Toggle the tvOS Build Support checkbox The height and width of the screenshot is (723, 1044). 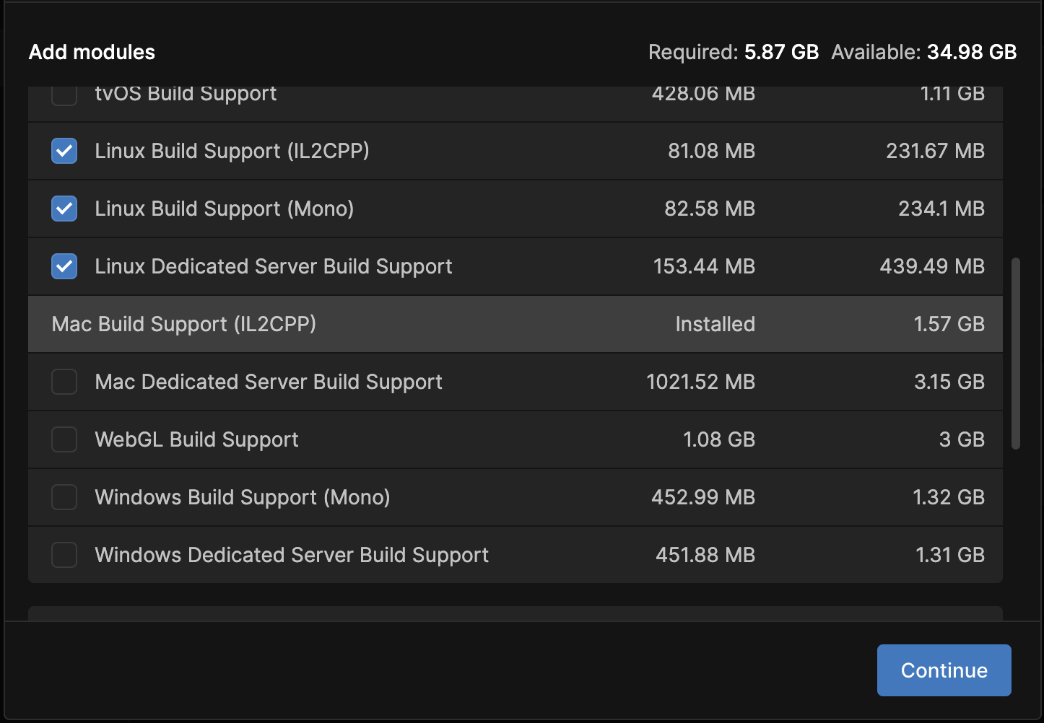pos(64,95)
